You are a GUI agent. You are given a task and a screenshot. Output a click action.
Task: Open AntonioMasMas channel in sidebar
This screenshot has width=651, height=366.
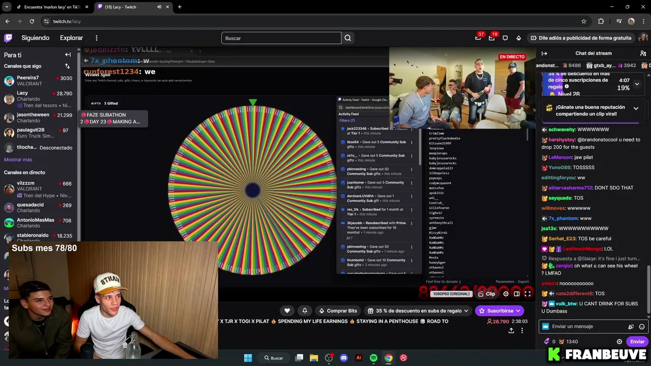click(x=38, y=223)
